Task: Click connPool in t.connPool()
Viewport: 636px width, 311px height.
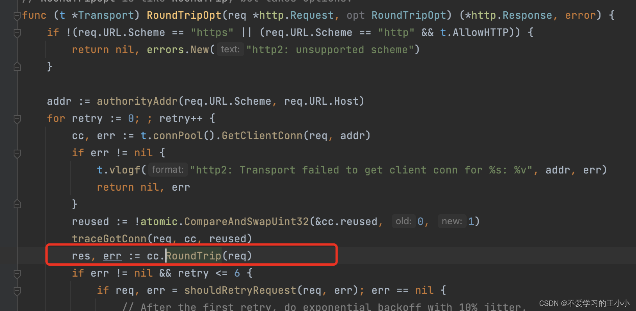Action: tap(178, 136)
